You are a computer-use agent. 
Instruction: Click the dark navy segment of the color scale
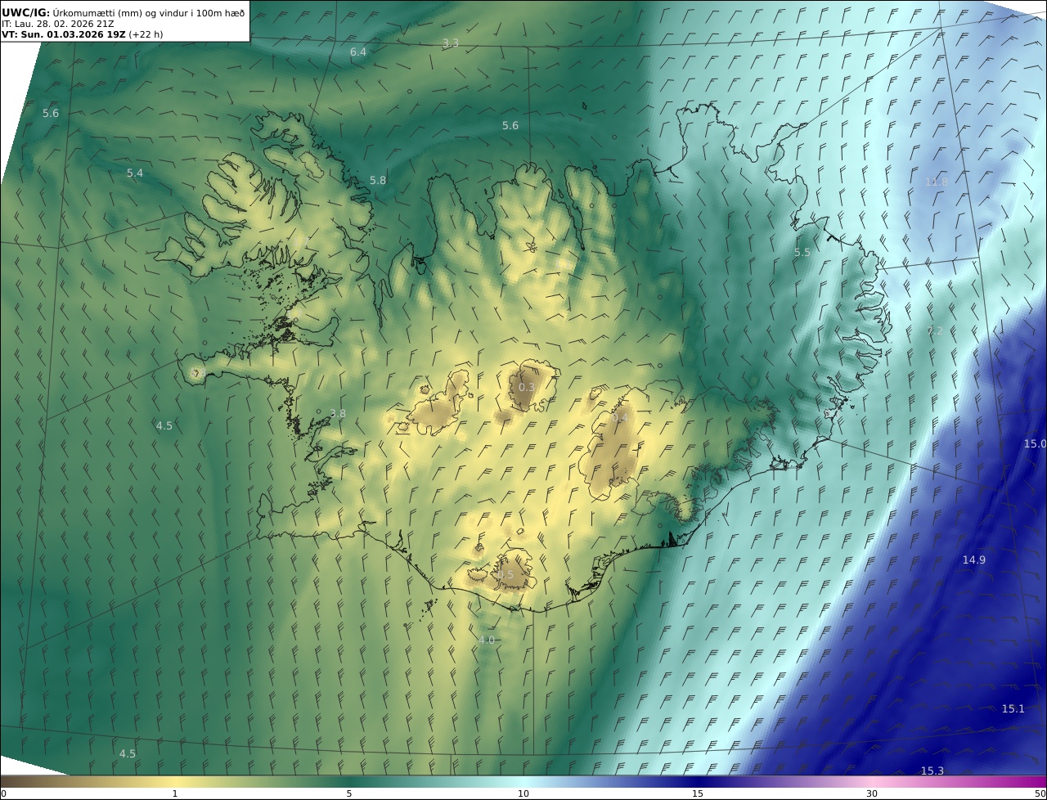tap(698, 781)
